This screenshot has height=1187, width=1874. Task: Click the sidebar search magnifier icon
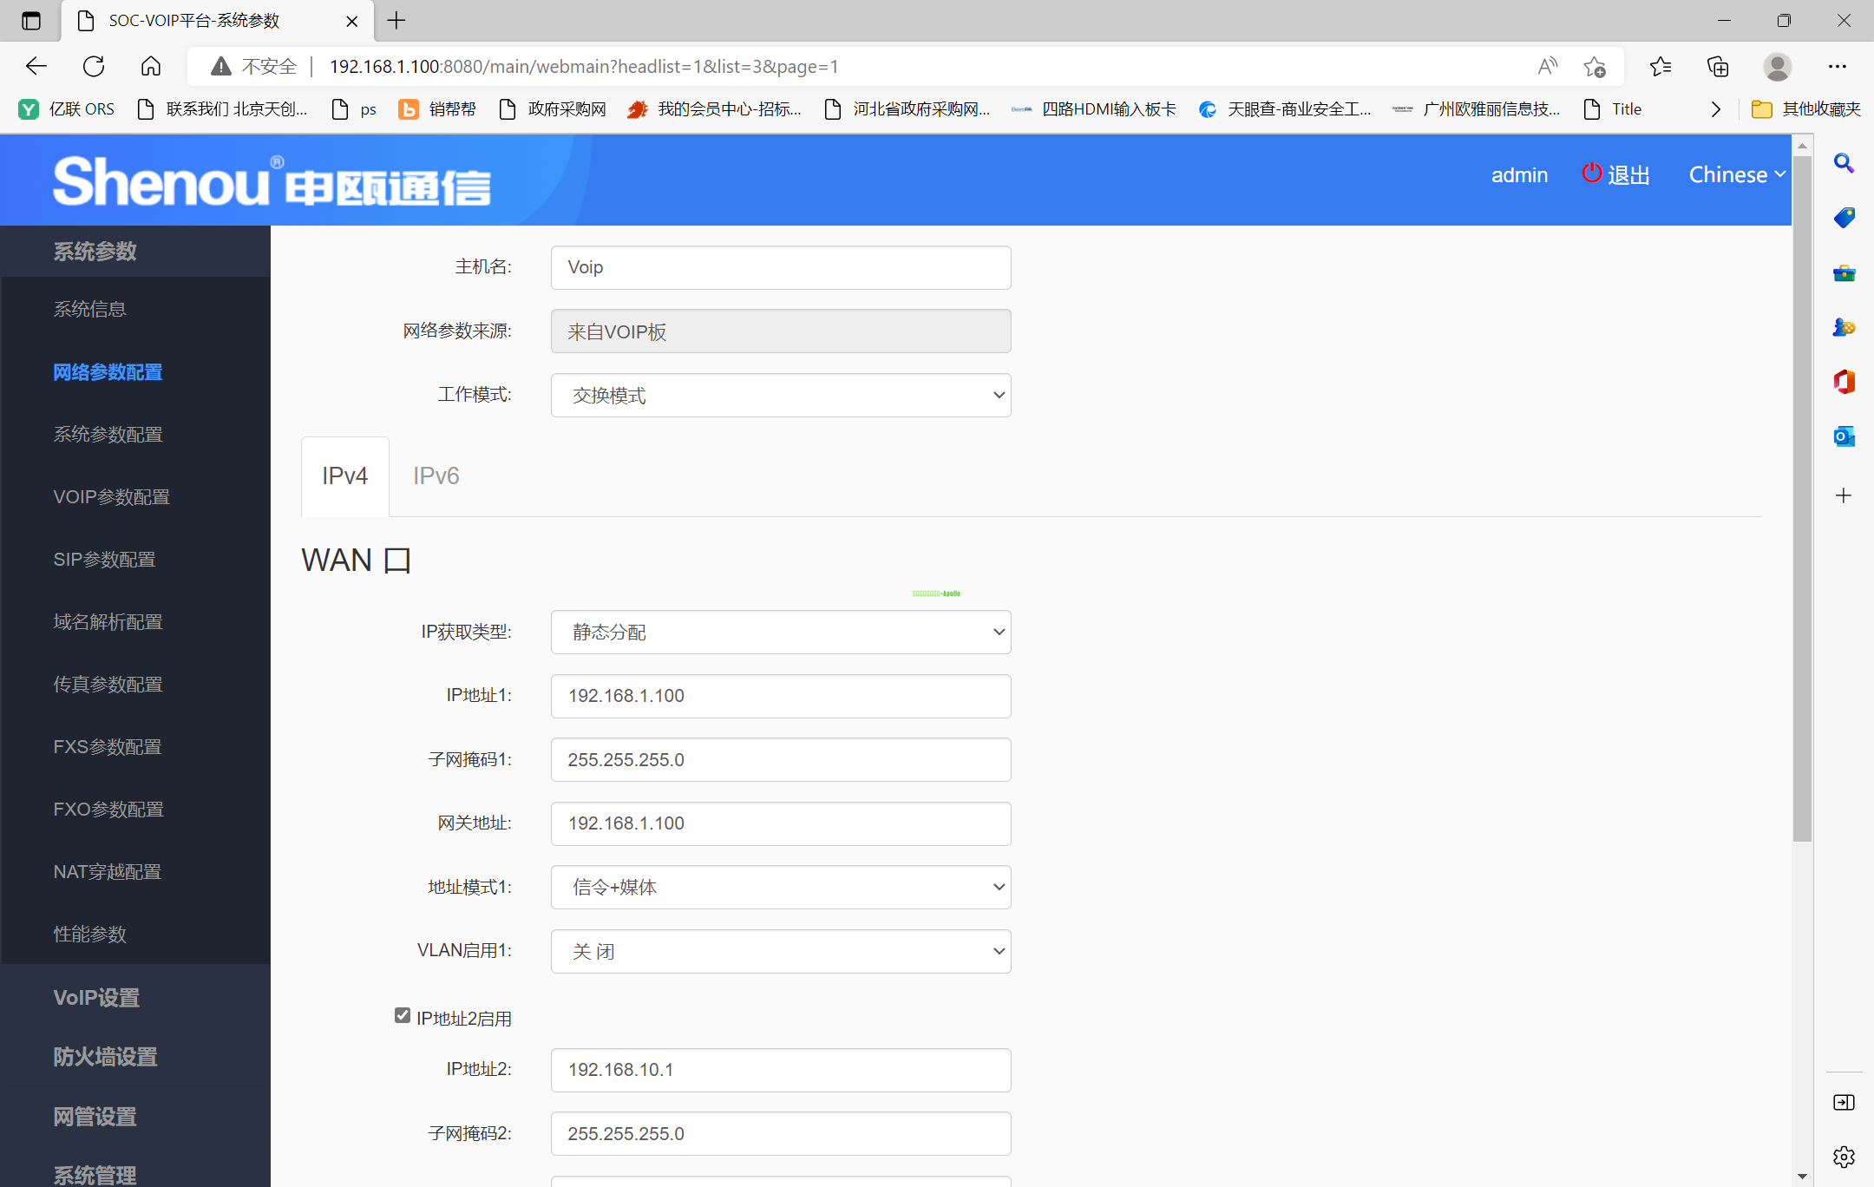pos(1844,163)
